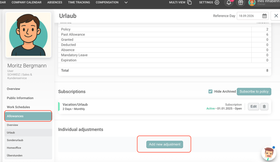
Task: Uncheck the Hide Archived checkbox
Action: pyautogui.click(x=210, y=91)
